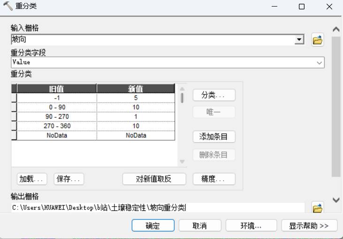Click the input raster browse folder icon
Screen dimensions: 343x239
click(318, 40)
